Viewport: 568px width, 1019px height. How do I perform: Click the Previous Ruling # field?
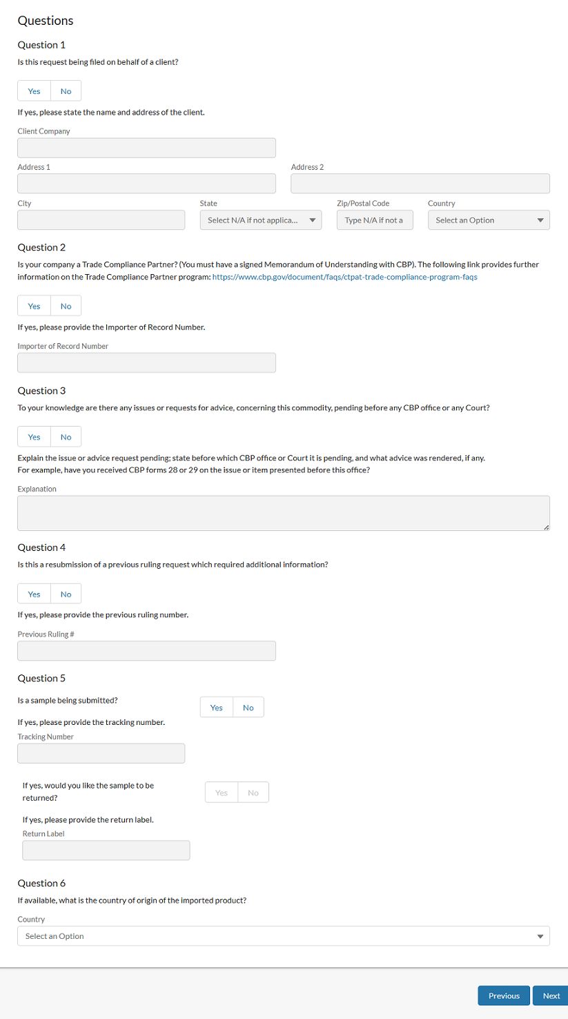(x=146, y=651)
